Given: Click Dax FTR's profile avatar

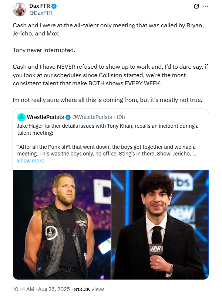Looking at the screenshot, I should coord(20,9).
